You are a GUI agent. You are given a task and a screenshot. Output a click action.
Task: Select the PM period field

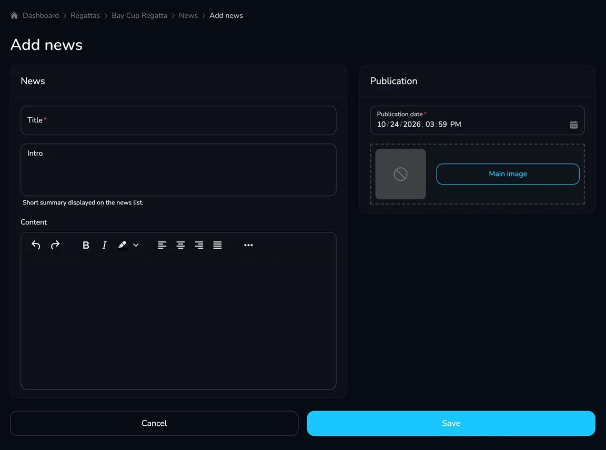[x=455, y=125]
